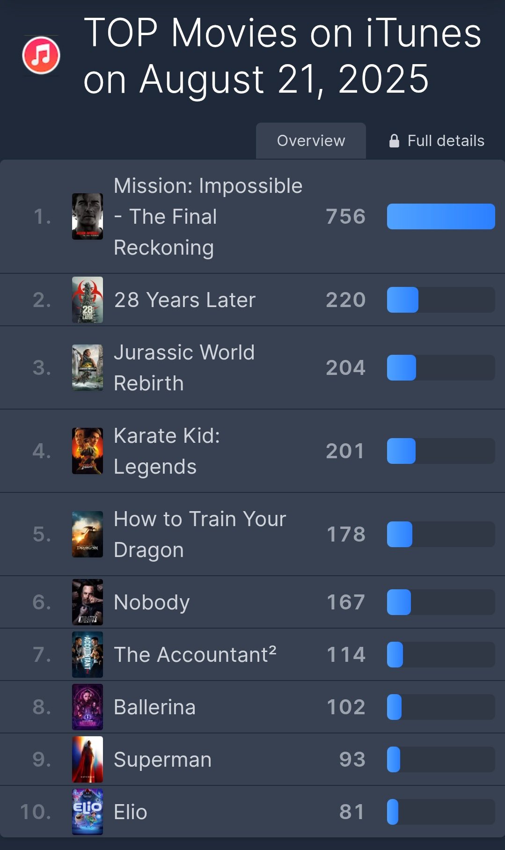Open the 28 Years Later title link

pyautogui.click(x=185, y=300)
